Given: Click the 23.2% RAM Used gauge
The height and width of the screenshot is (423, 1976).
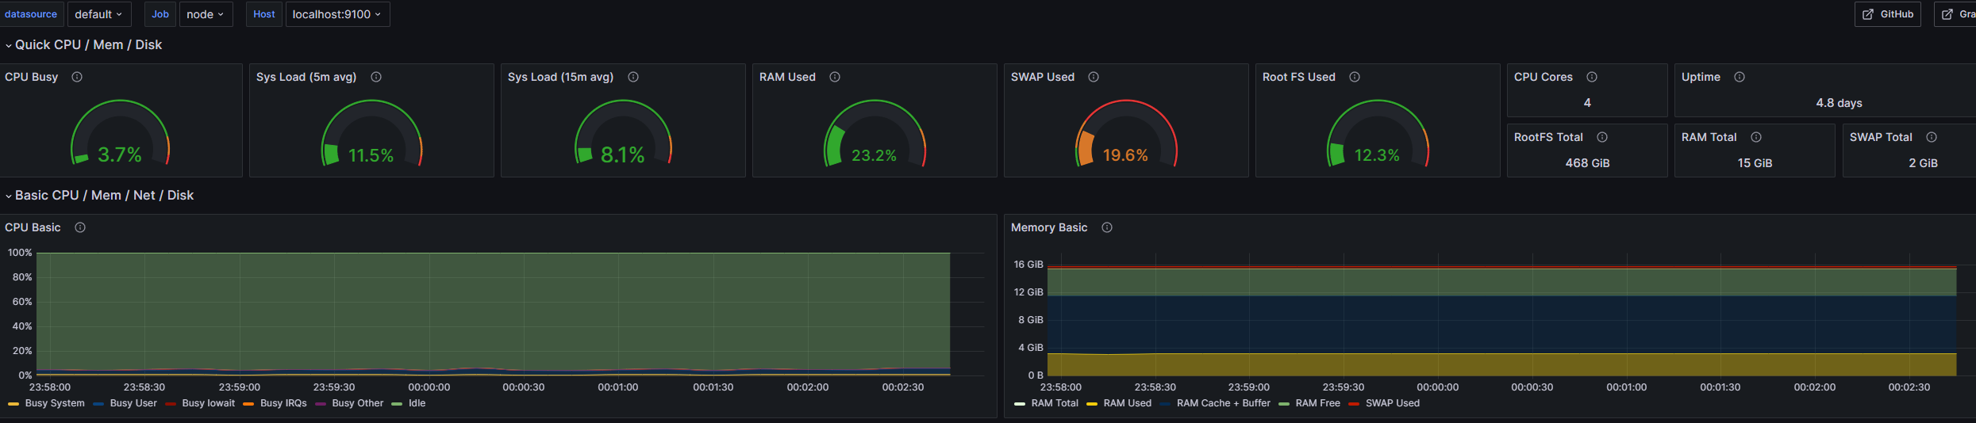Looking at the screenshot, I should pyautogui.click(x=875, y=133).
